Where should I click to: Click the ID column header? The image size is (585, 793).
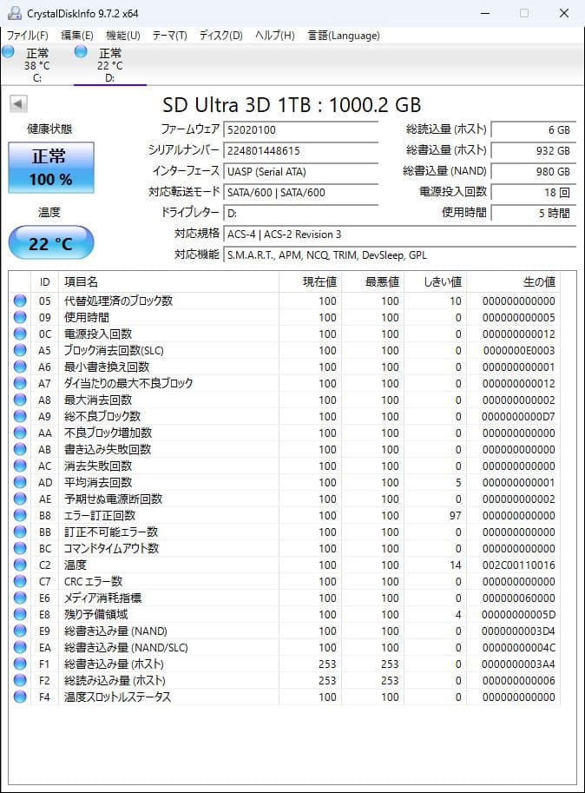tap(45, 281)
